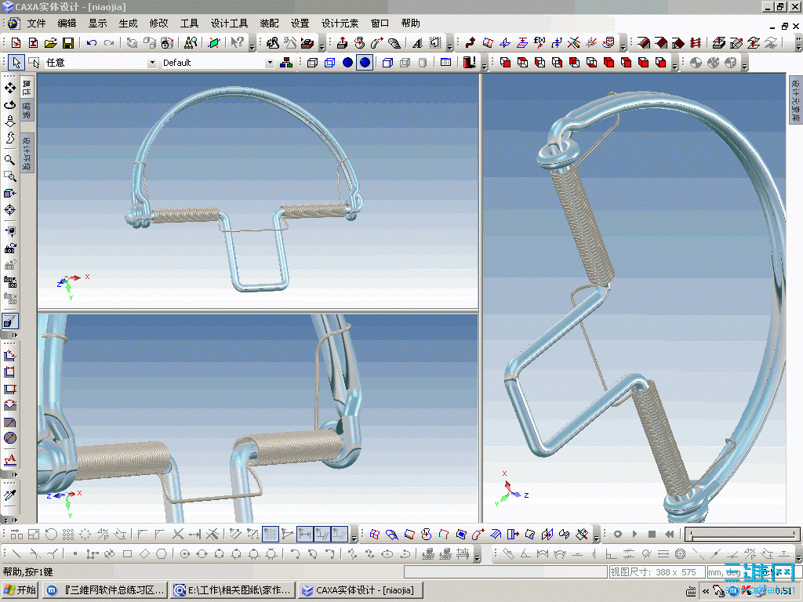The width and height of the screenshot is (803, 602).
Task: Click the hexagon polygon sketch tool
Action: coord(162,553)
